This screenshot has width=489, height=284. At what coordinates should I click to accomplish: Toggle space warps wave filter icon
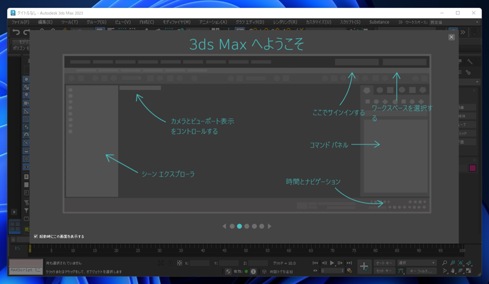click(26, 119)
